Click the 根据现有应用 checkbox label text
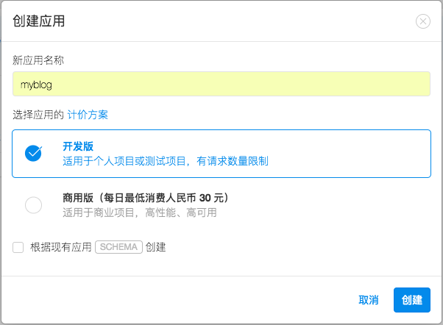Viewport: 443px width, 325px height. pos(61,247)
